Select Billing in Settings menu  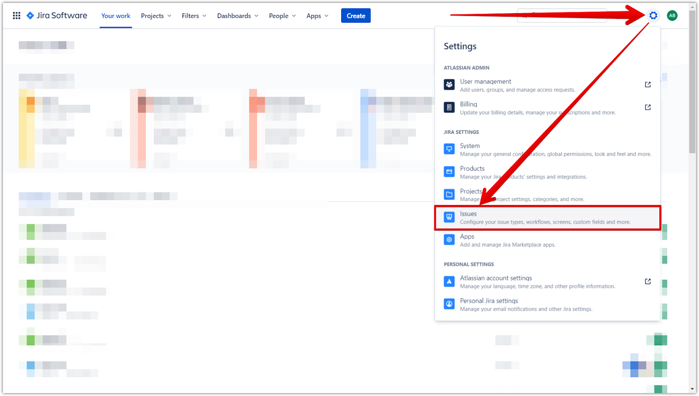point(547,108)
